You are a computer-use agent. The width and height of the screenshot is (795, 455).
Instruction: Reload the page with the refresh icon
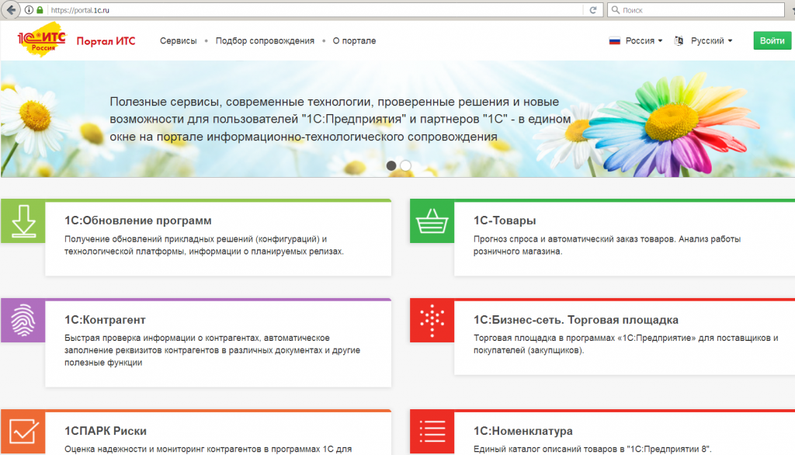[x=592, y=10]
